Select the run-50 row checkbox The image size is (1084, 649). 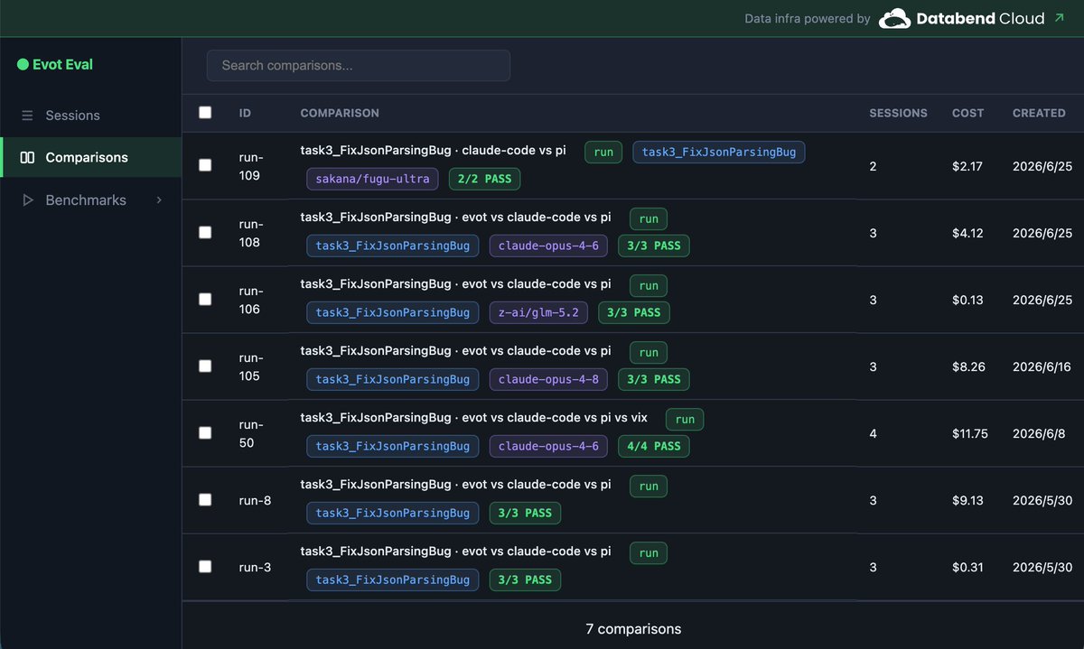pos(205,432)
